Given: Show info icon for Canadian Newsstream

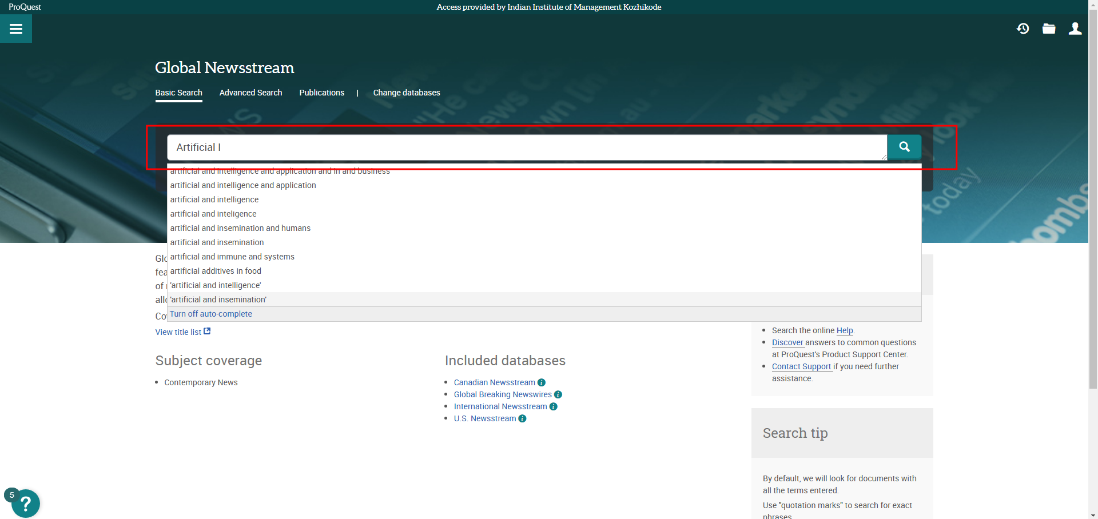Looking at the screenshot, I should click(x=542, y=382).
